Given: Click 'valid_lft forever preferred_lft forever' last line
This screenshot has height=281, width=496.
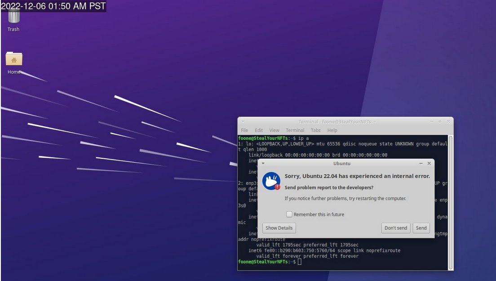Looking at the screenshot, I should [x=307, y=256].
